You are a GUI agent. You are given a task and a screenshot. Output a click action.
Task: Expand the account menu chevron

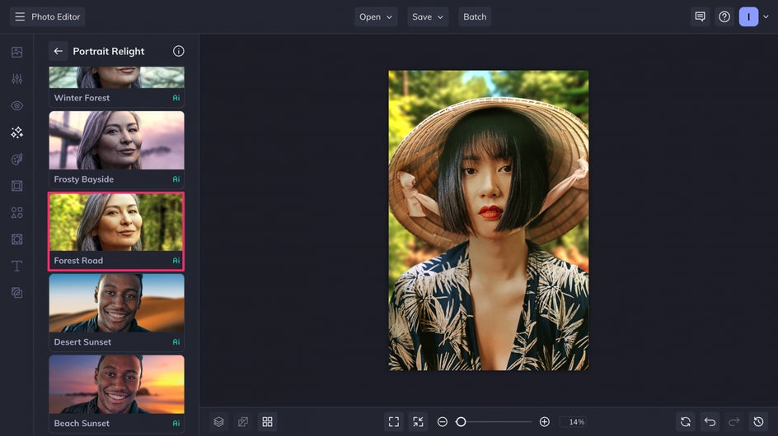pyautogui.click(x=766, y=16)
